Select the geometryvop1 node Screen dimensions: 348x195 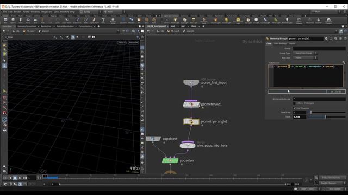pos(191,104)
